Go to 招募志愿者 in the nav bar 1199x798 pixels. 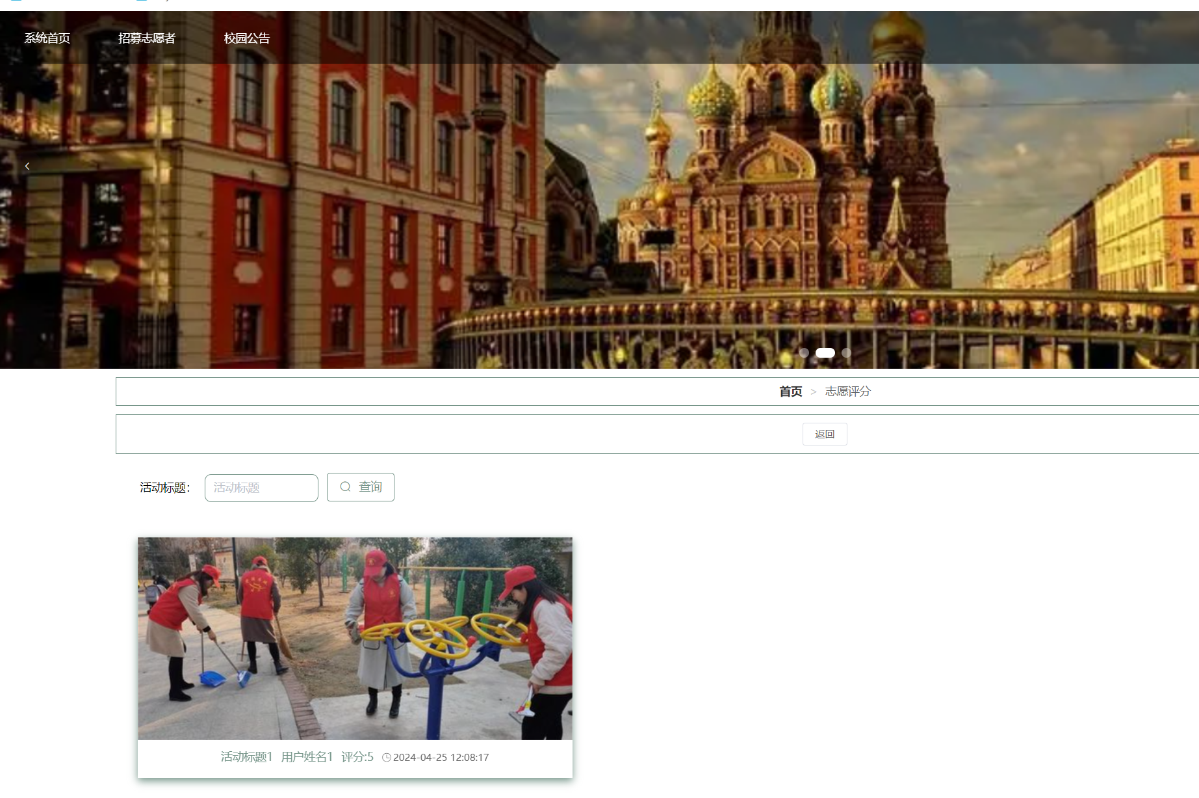[x=147, y=38]
